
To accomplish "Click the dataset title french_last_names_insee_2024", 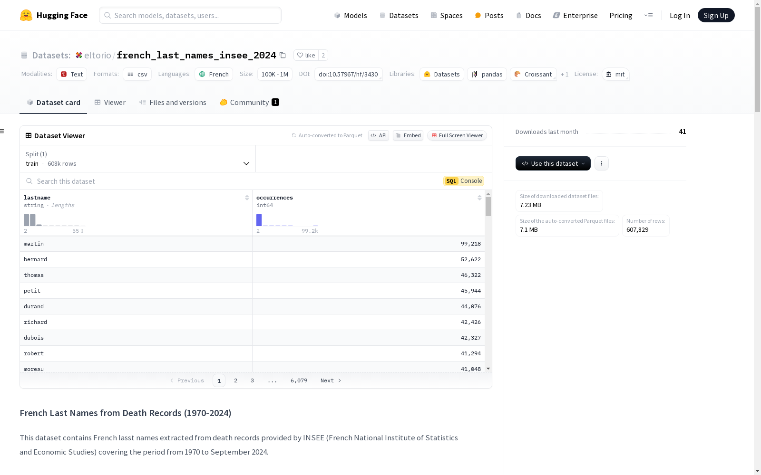I will (196, 55).
